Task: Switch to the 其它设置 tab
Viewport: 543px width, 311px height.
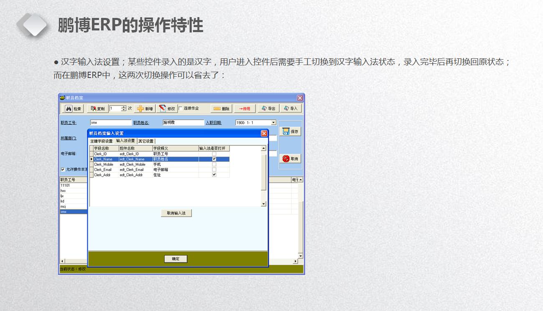Action: (146, 141)
